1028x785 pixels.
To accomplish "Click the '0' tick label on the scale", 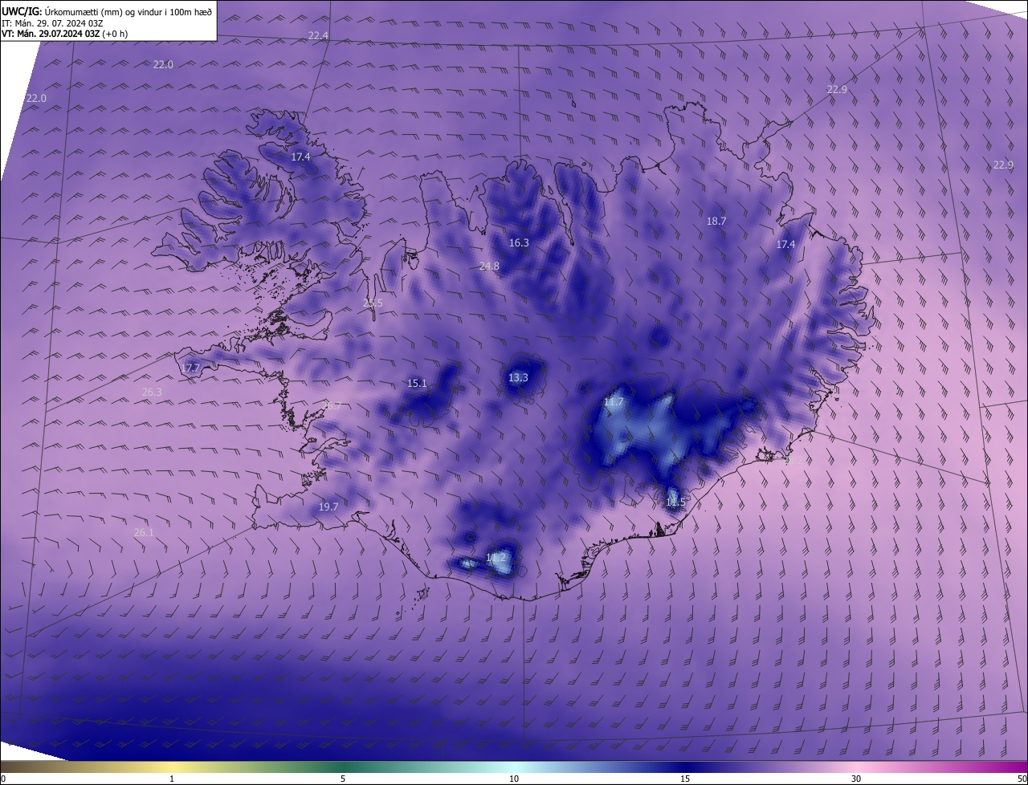I will click(2, 779).
